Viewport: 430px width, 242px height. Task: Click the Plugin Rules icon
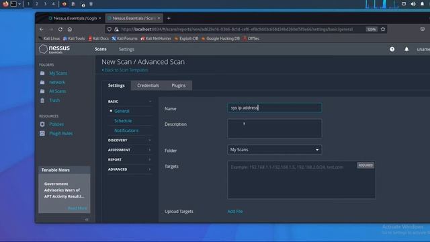pyautogui.click(x=42, y=133)
